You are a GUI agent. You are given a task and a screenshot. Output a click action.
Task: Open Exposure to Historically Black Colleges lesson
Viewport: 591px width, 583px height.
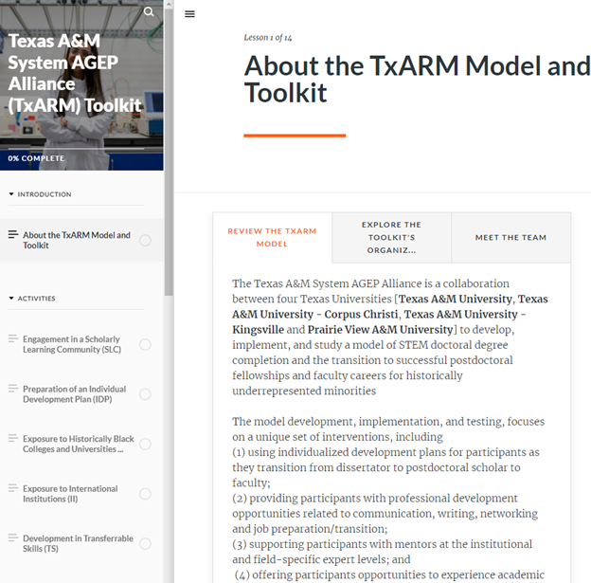coord(79,445)
